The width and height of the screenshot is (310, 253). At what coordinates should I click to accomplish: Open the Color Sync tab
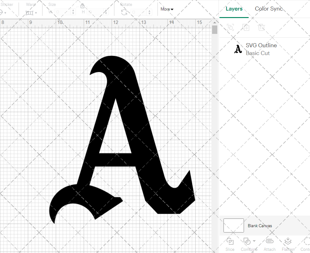point(269,9)
